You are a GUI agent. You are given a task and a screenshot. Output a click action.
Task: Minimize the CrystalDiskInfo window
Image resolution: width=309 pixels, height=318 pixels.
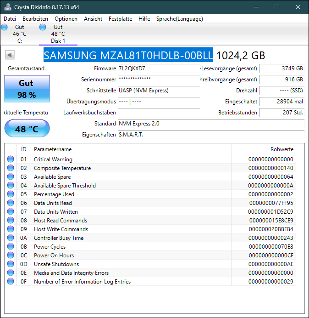(256, 7)
